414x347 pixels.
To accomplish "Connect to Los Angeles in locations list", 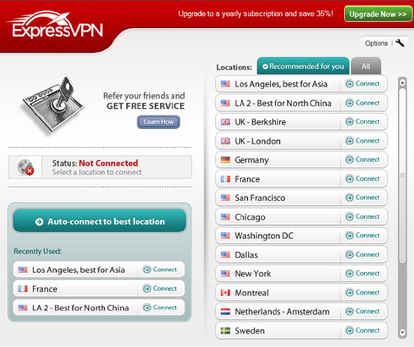I will pyautogui.click(x=363, y=84).
